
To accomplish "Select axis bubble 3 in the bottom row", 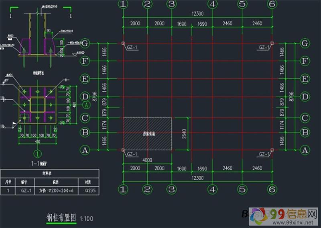I will pyautogui.click(x=172, y=189).
